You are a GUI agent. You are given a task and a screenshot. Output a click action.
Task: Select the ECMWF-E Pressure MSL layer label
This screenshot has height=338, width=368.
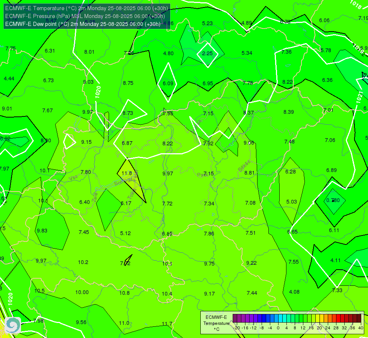pyautogui.click(x=85, y=16)
